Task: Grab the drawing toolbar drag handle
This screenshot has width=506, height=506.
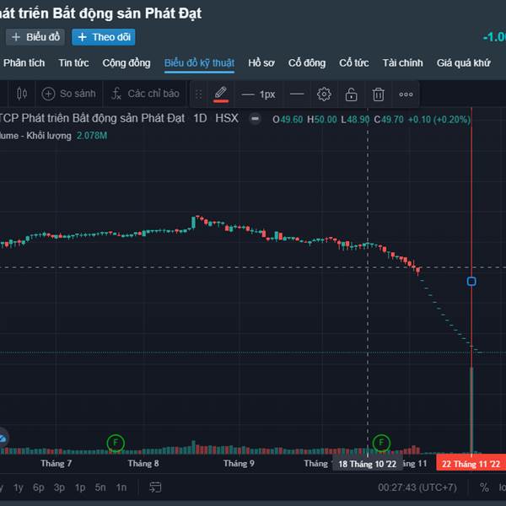Action: [199, 94]
